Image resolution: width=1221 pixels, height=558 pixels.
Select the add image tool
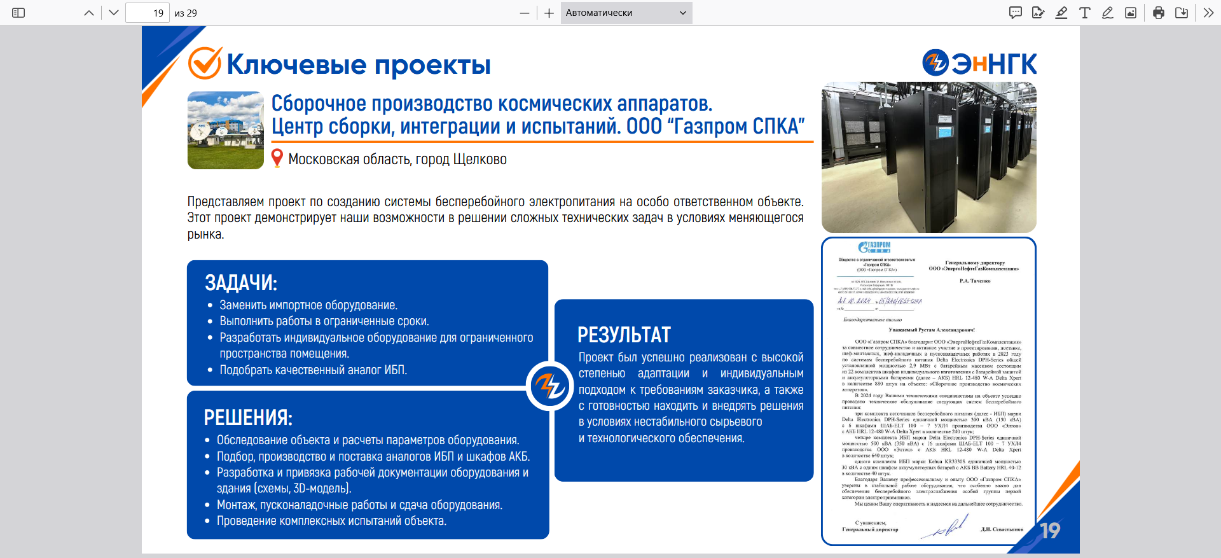click(1131, 13)
